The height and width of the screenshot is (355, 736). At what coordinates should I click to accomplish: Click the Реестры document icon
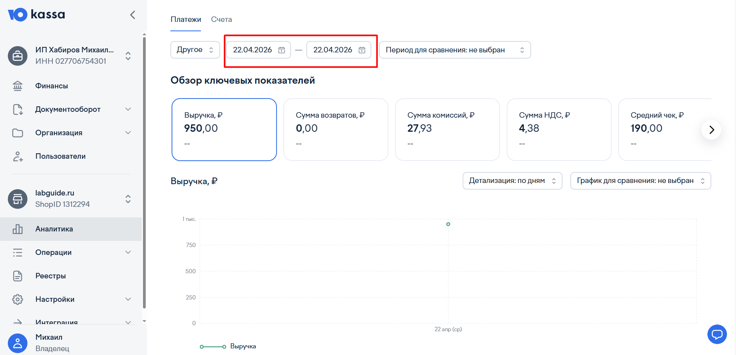[18, 276]
